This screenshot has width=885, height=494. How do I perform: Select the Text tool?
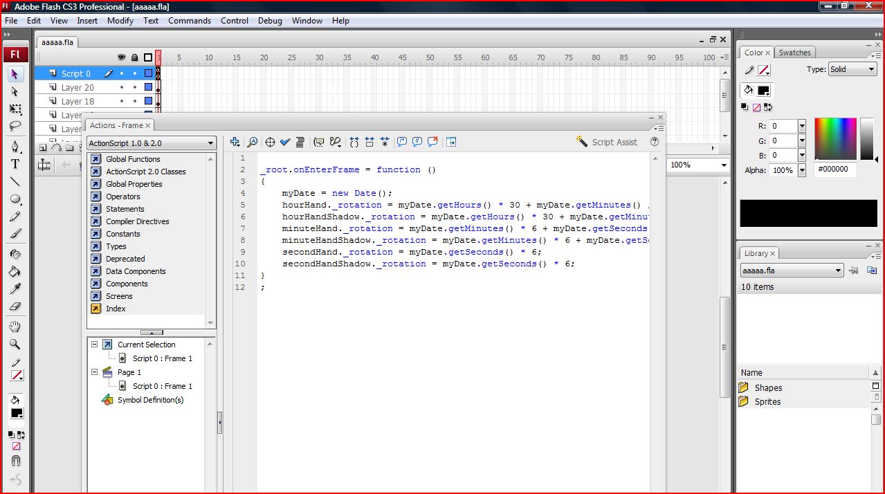pos(15,164)
